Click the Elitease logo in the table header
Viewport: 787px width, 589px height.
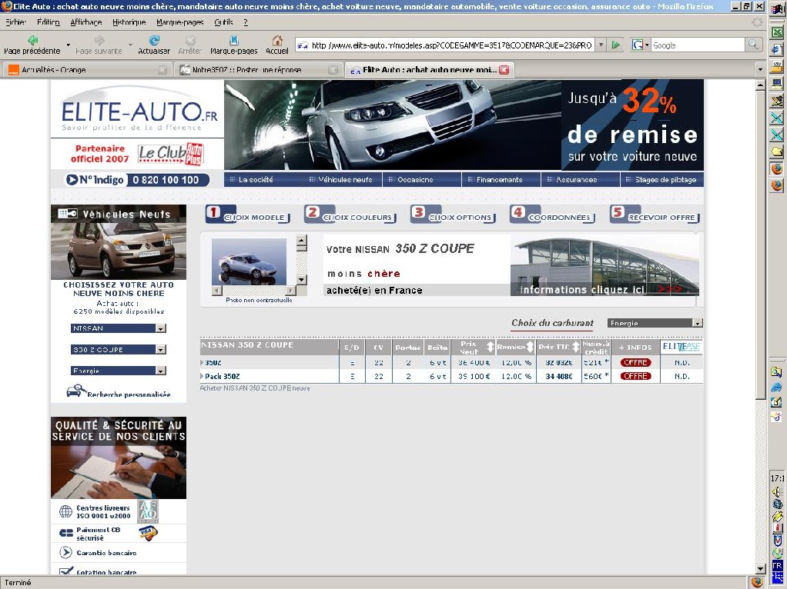[682, 346]
